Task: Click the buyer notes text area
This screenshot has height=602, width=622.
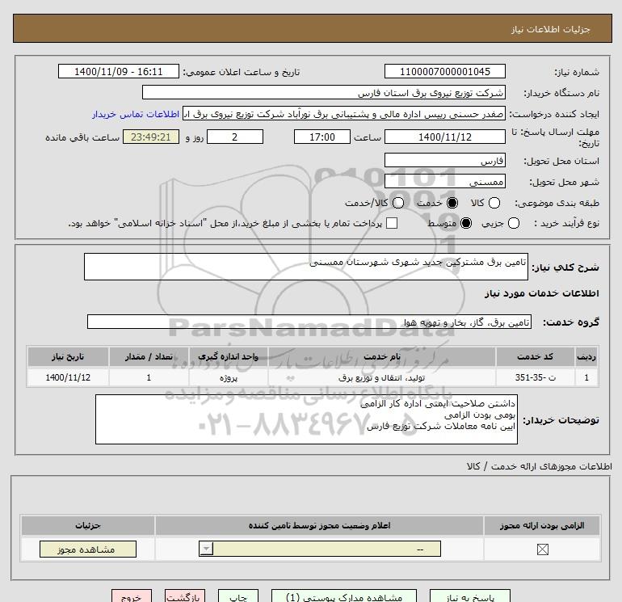Action: pyautogui.click(x=306, y=419)
